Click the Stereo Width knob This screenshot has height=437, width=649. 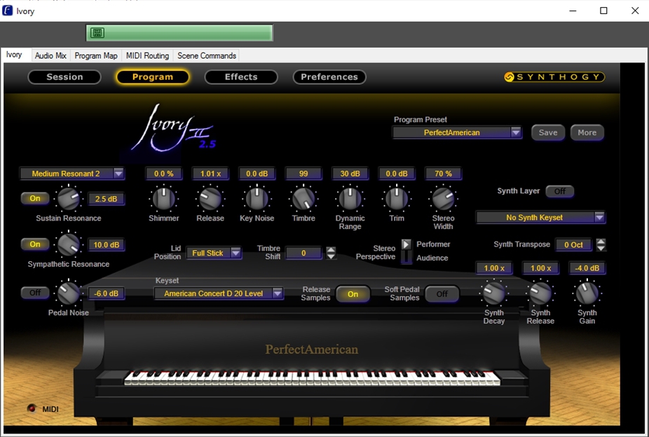[x=443, y=199]
